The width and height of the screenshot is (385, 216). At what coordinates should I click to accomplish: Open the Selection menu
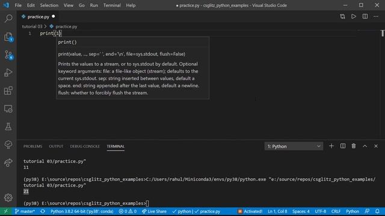(x=49, y=5)
